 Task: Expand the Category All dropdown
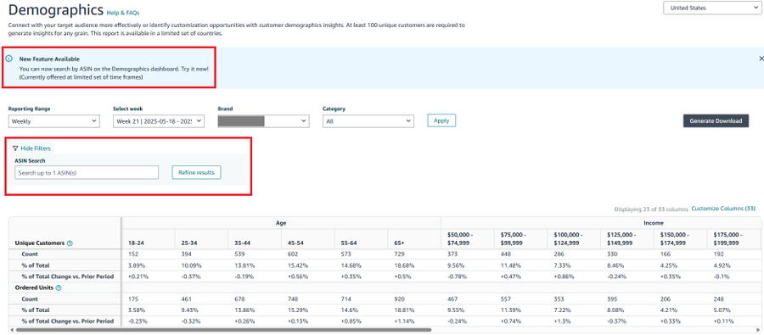click(x=368, y=121)
